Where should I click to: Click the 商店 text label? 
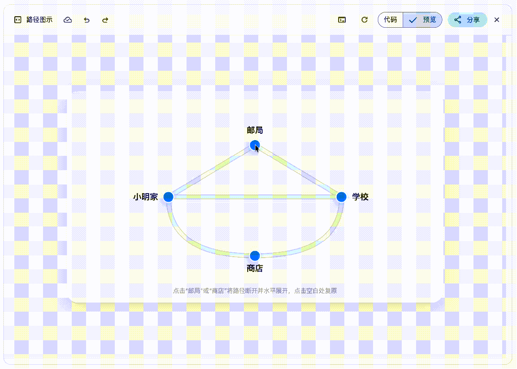254,269
